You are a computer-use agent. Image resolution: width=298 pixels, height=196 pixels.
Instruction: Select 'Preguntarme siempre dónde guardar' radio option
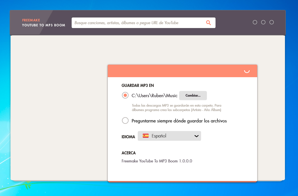pos(125,120)
